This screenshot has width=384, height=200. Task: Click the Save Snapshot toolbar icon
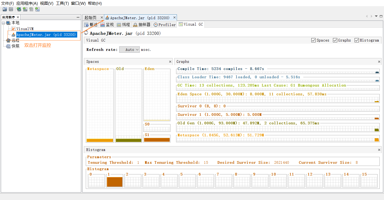(11, 9)
